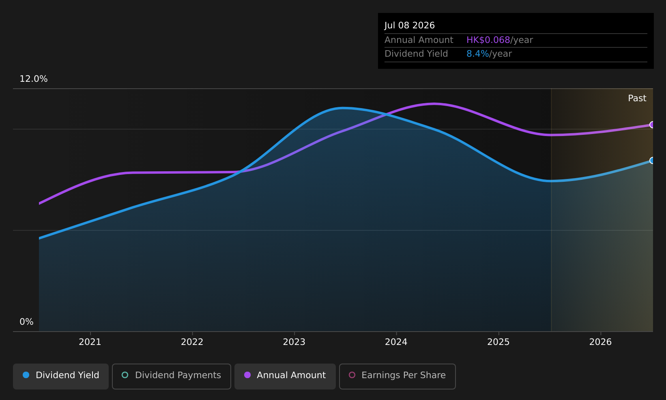This screenshot has height=400, width=666.
Task: Click the 2024 x-axis label
Action: point(396,342)
